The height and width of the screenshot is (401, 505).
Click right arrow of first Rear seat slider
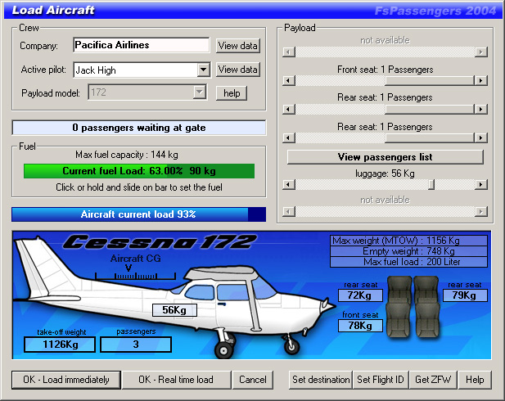(x=480, y=109)
